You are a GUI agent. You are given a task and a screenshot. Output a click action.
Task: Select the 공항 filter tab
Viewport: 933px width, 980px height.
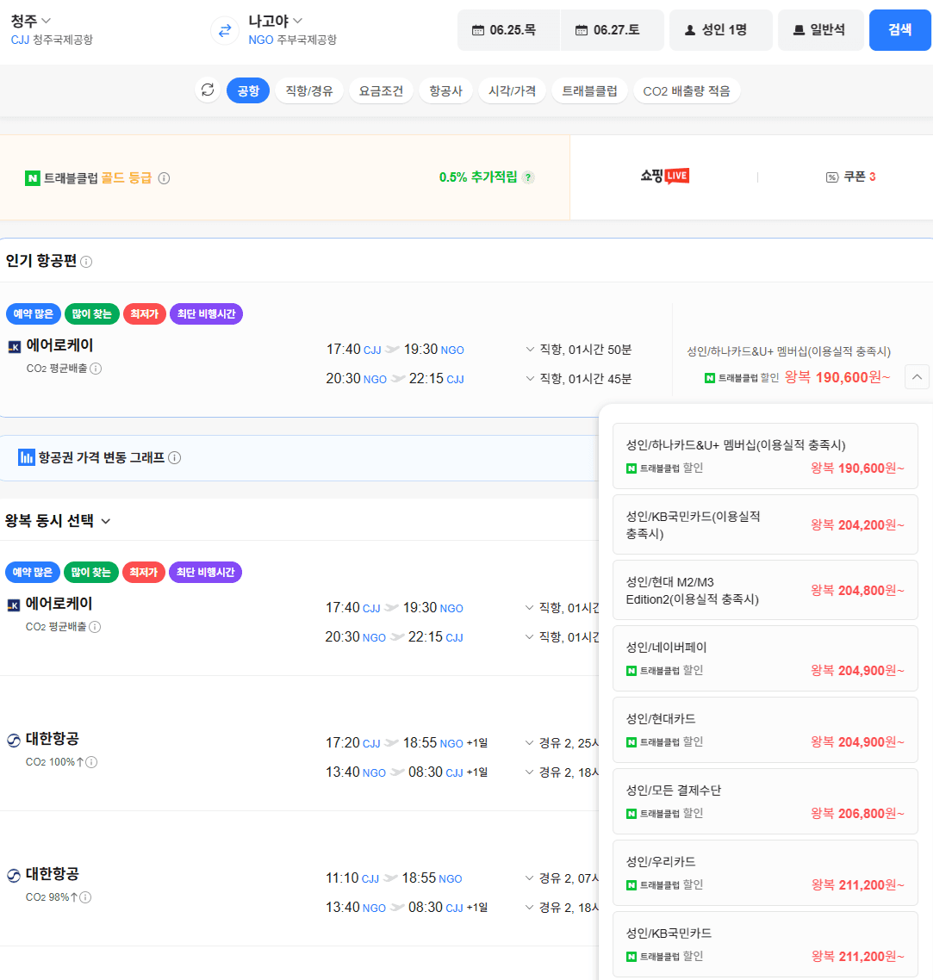pyautogui.click(x=247, y=90)
